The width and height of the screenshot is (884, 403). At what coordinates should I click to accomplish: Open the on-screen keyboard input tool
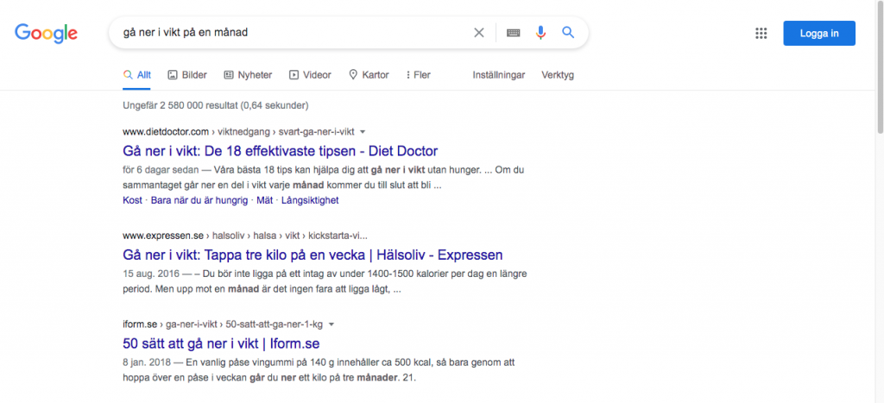[x=513, y=33]
